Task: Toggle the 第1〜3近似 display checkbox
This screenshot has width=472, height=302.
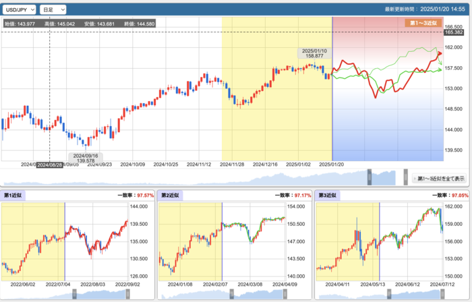Action: (416, 179)
